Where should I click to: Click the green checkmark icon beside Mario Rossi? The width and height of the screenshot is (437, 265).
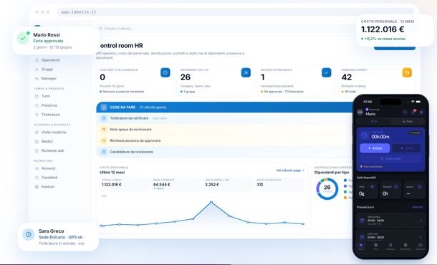coord(23,38)
